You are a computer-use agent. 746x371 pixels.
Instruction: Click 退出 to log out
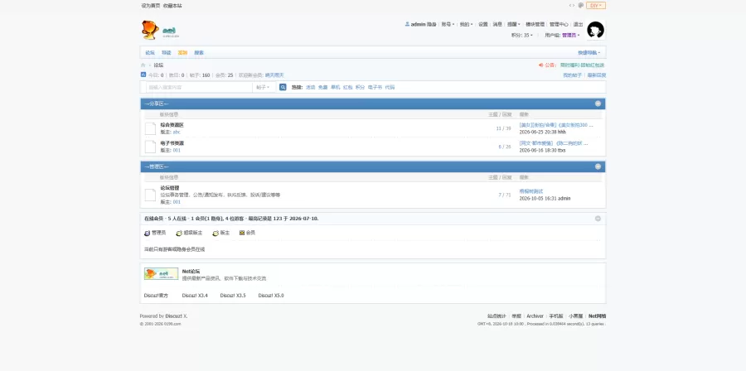[x=578, y=24]
